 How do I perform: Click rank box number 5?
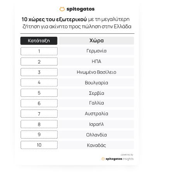click(x=39, y=93)
